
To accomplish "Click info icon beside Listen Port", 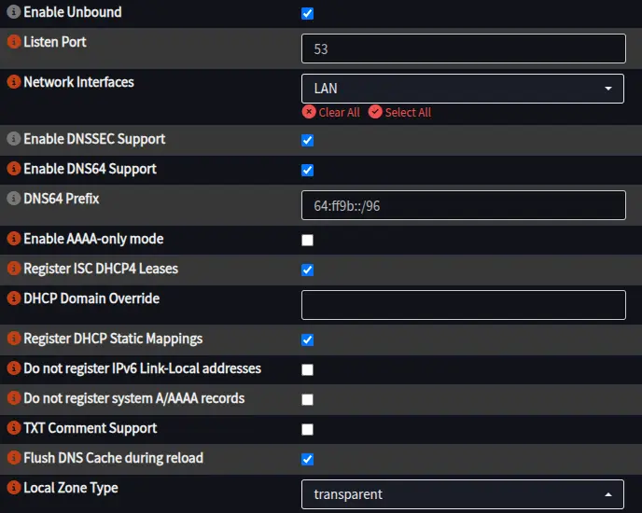I will click(14, 42).
